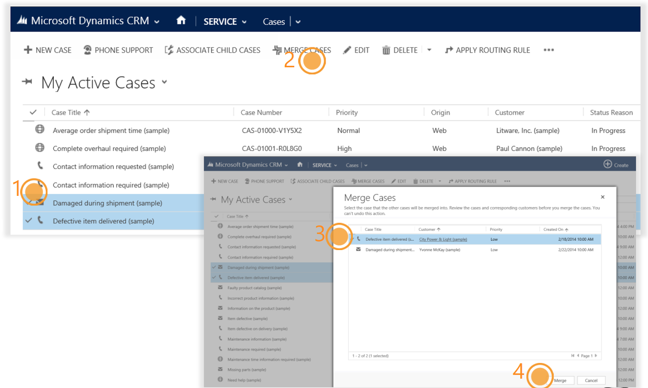This screenshot has width=648, height=388.
Task: Open PHONE SUPPORT in the top window's command bar
Action: click(x=118, y=50)
